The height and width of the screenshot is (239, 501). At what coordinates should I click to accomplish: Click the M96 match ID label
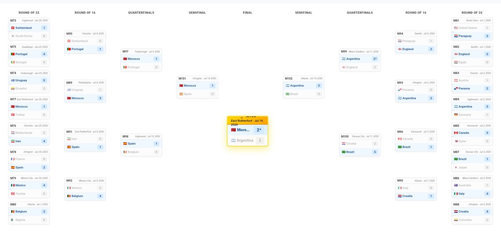coord(400,131)
